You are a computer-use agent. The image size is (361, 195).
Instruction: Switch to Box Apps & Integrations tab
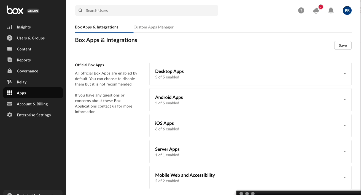pos(97,27)
